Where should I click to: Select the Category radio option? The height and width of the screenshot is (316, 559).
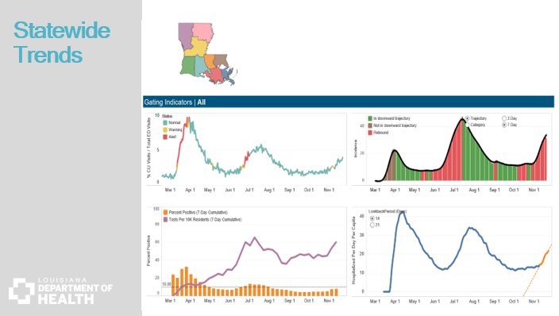(467, 125)
